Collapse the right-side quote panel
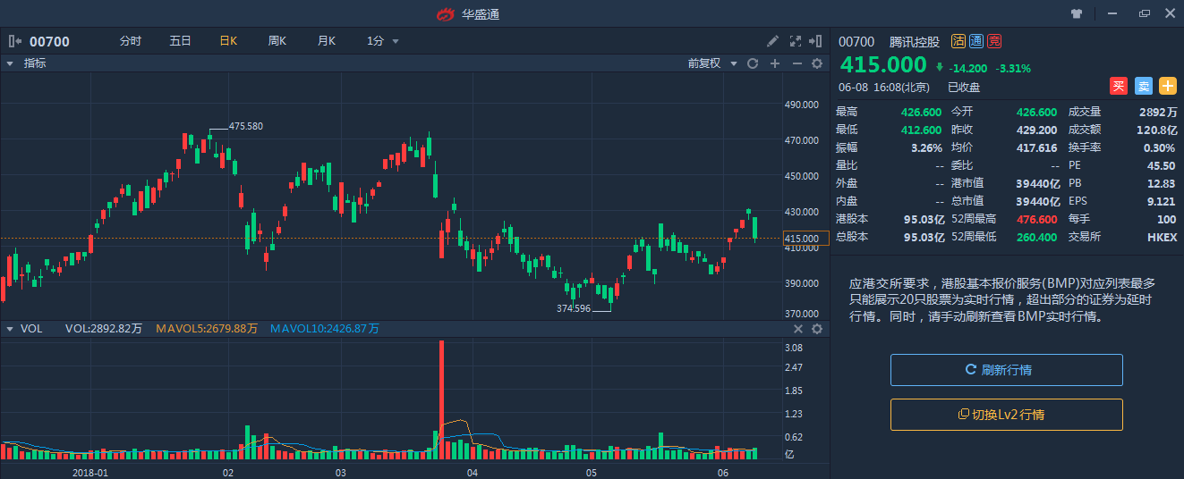 (815, 41)
